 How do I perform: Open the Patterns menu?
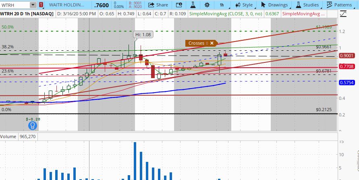coord(340,5)
